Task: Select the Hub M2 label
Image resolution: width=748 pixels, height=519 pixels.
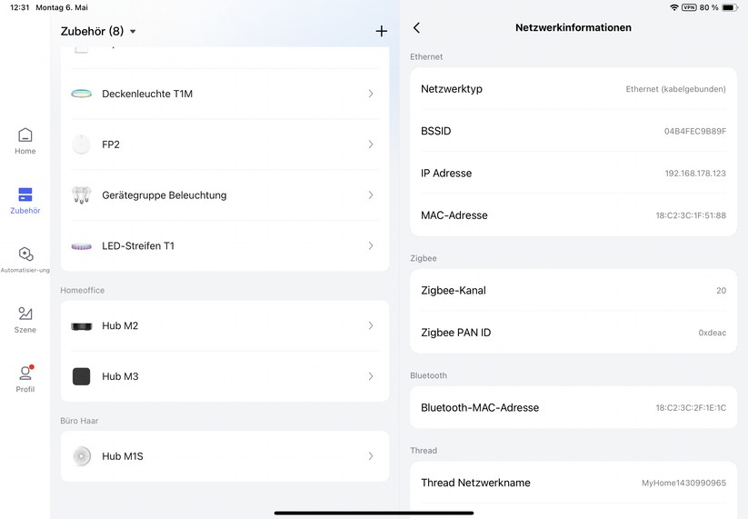Action: [120, 325]
